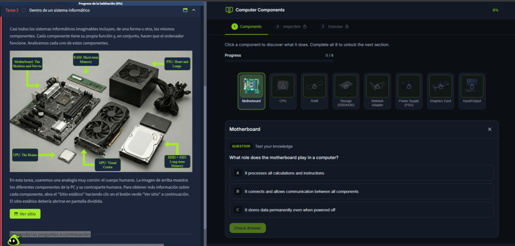The width and height of the screenshot is (515, 246).
Task: Choose answer C about storing data permanently
Action: coord(361,210)
